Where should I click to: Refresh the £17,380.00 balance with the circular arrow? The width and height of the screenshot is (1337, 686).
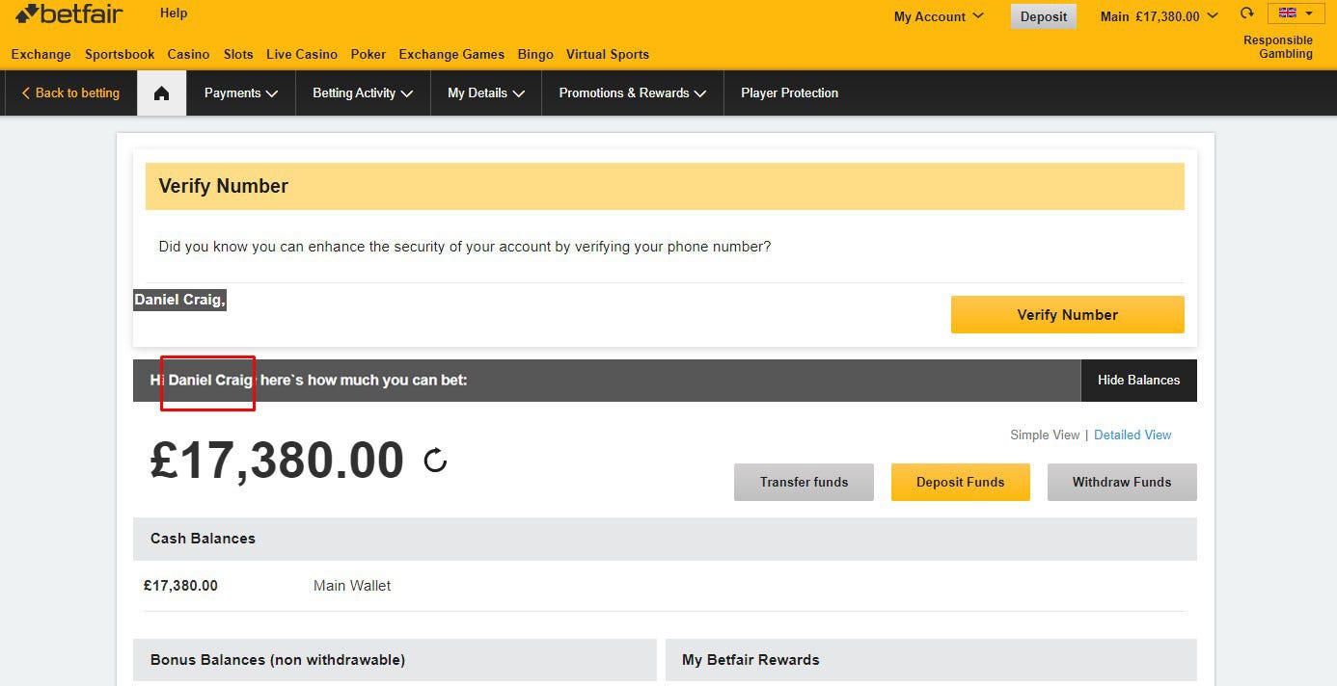(x=435, y=461)
